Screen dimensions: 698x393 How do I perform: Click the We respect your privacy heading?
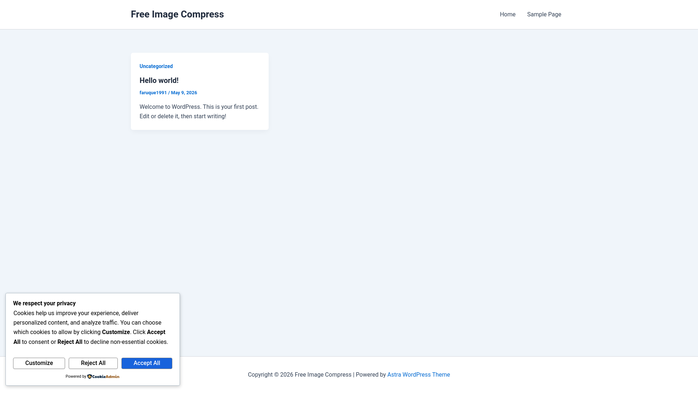44,303
